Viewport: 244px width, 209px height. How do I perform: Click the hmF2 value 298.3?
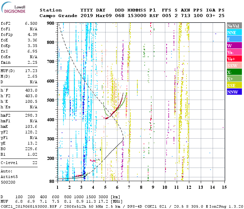[31, 115]
